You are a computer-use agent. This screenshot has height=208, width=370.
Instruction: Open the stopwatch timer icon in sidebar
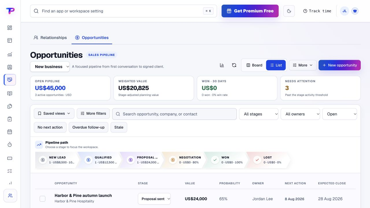tap(10, 144)
